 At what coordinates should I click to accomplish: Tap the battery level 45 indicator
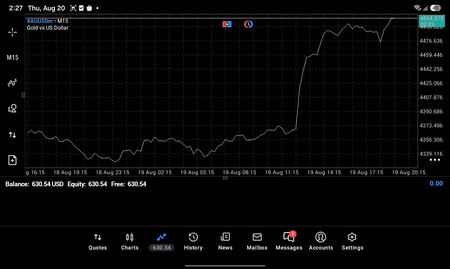[436, 8]
